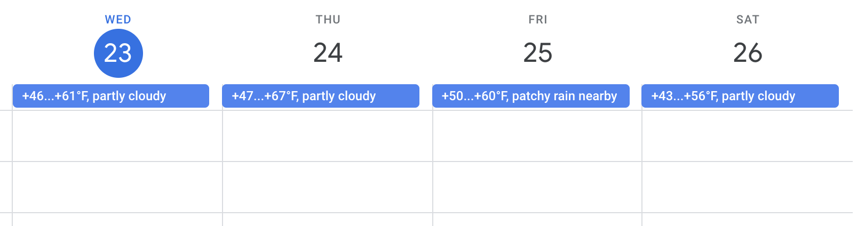Image resolution: width=857 pixels, height=226 pixels.
Task: Open Wednesday's +46...+61°F partly cloudy event
Action: click(111, 96)
